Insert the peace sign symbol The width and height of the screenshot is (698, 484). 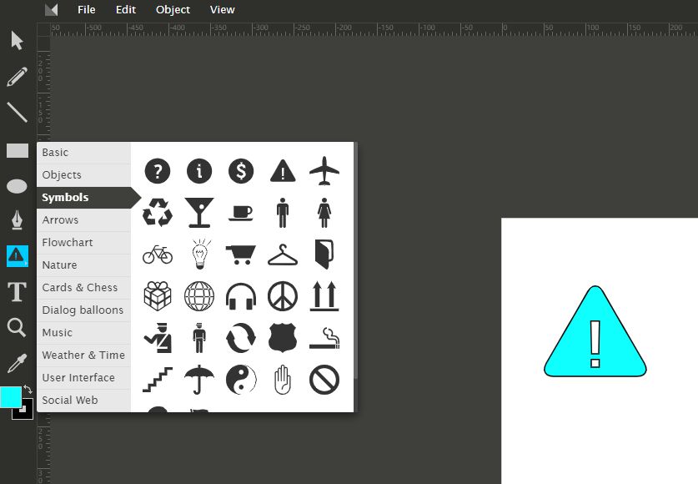tap(283, 295)
